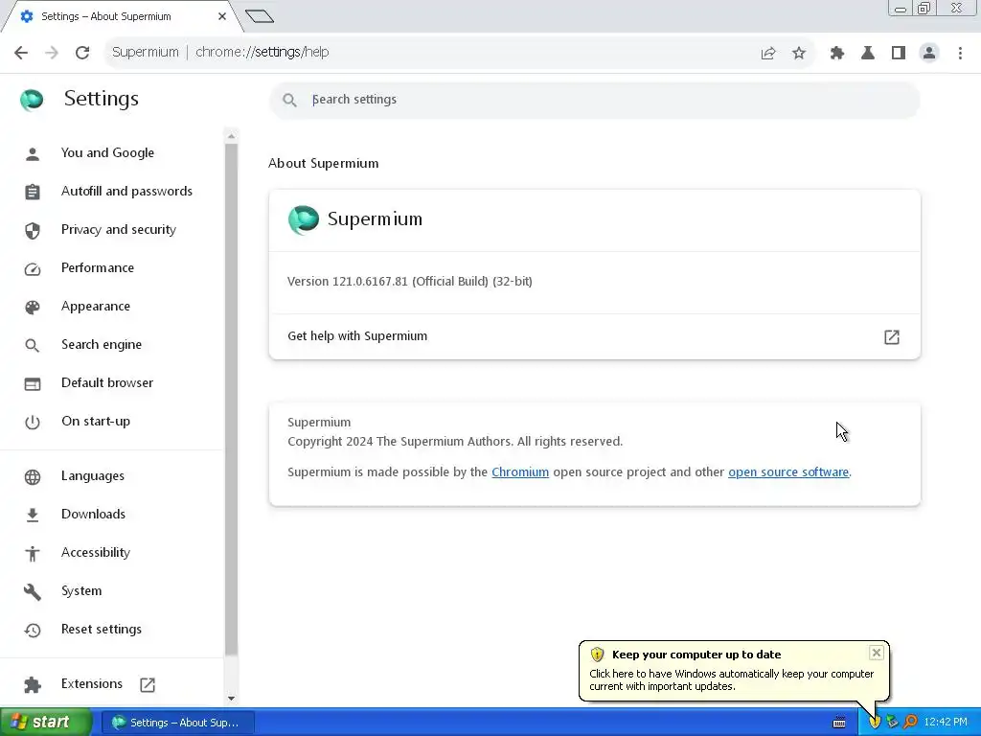Click the download arrow icon beside Downloads

33,515
